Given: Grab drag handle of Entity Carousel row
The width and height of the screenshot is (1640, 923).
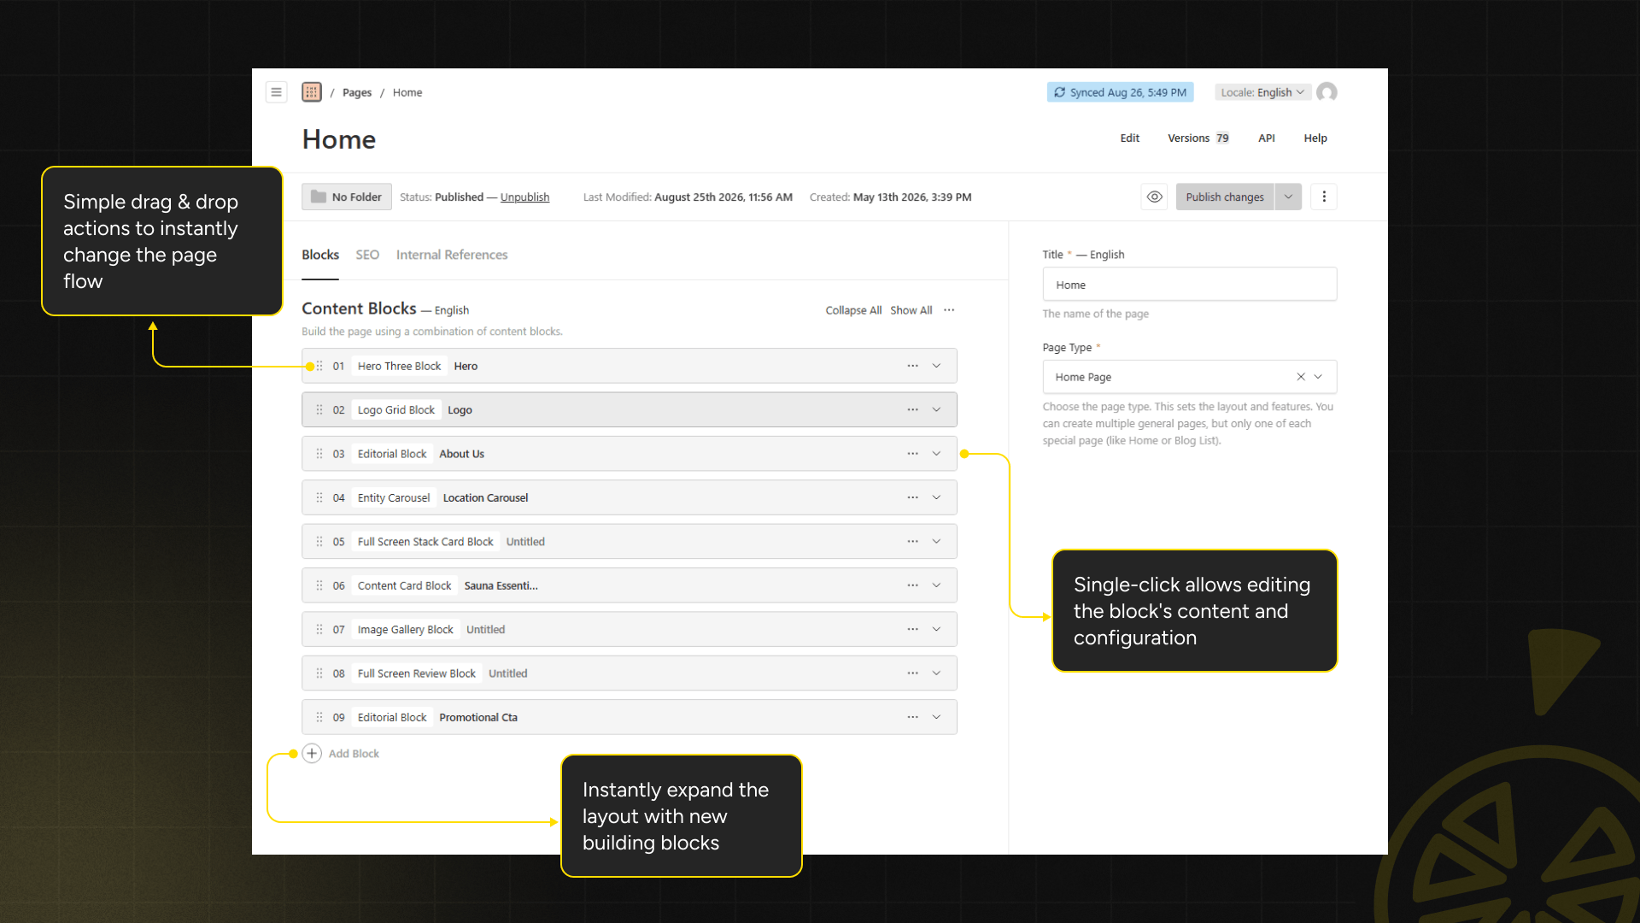Looking at the screenshot, I should tap(319, 497).
